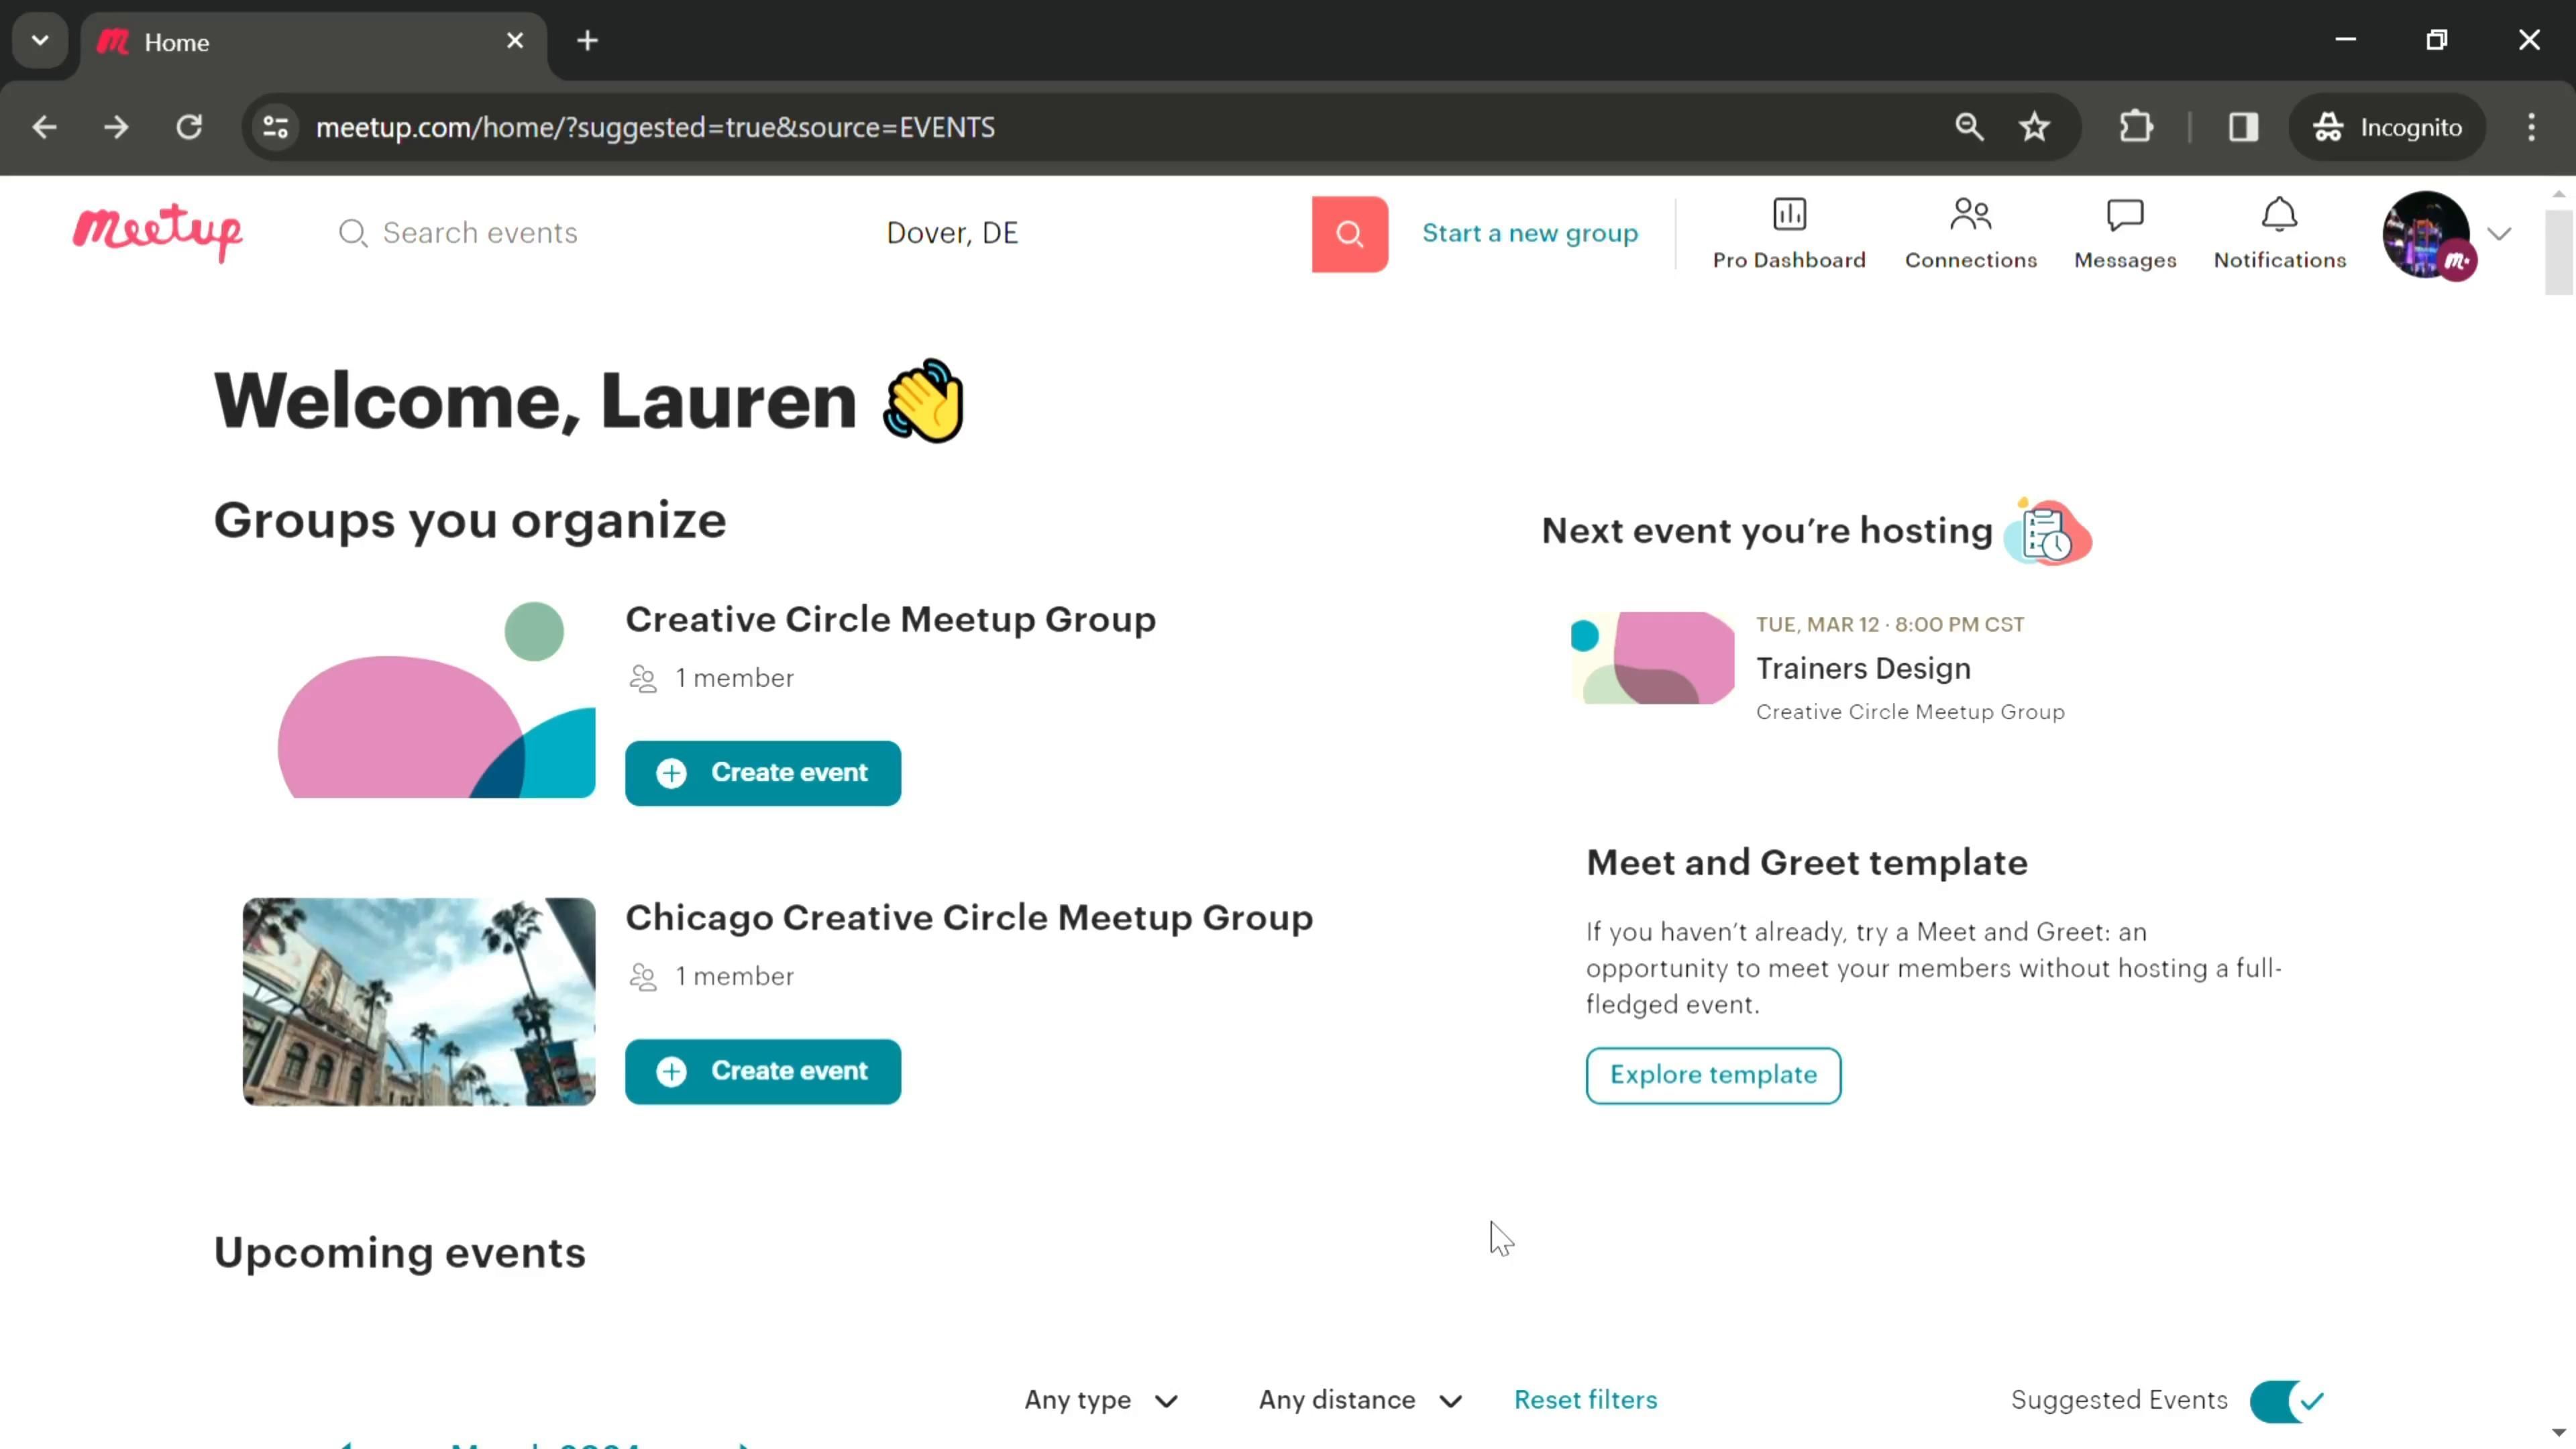Toggle the browser side panel
Image resolution: width=2576 pixels, height=1449 pixels.
coord(2243,127)
